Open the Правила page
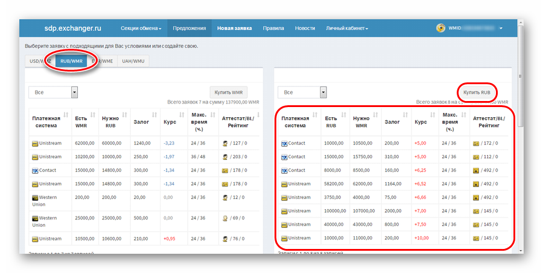This screenshot has width=543, height=273. tap(273, 28)
